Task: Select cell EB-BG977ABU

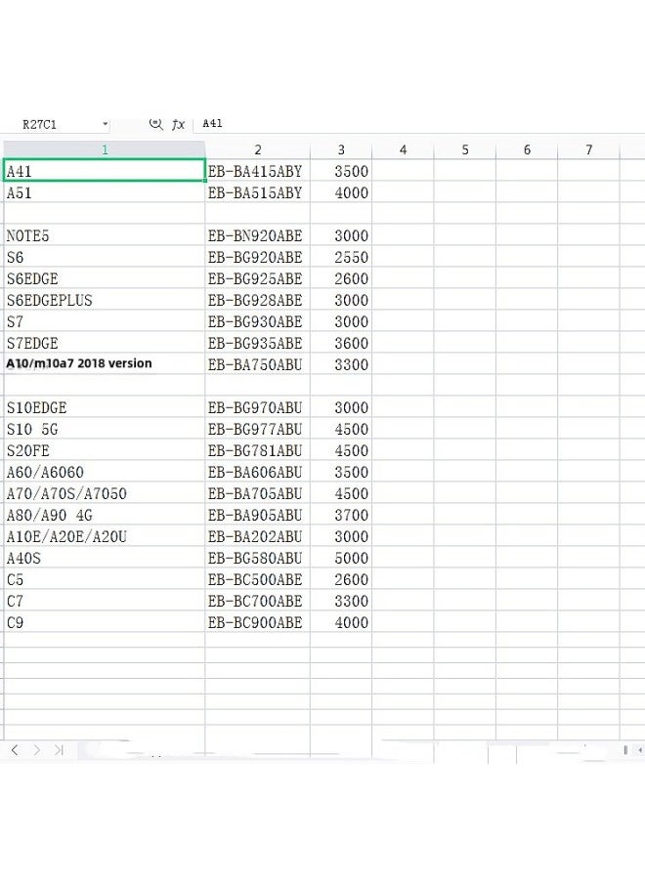Action: point(257,429)
